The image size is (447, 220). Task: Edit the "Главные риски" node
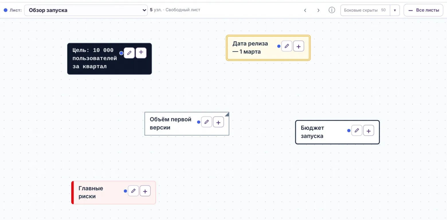pos(133,191)
